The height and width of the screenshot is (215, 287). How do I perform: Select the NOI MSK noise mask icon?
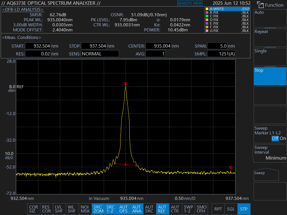click(85, 209)
